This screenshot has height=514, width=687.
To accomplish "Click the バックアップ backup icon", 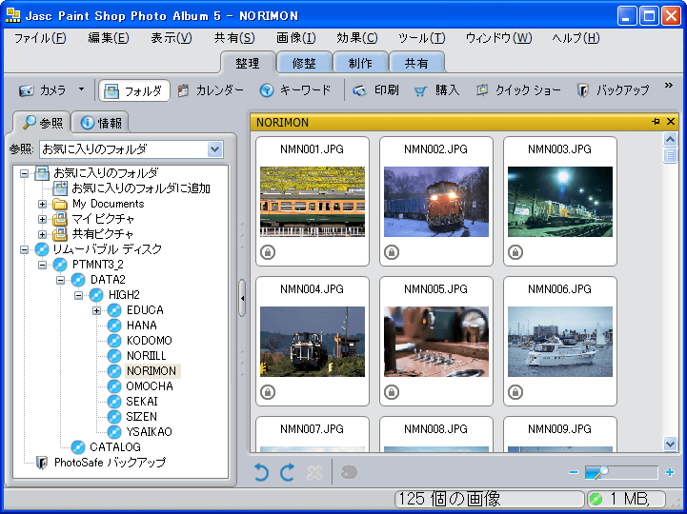I will point(583,90).
